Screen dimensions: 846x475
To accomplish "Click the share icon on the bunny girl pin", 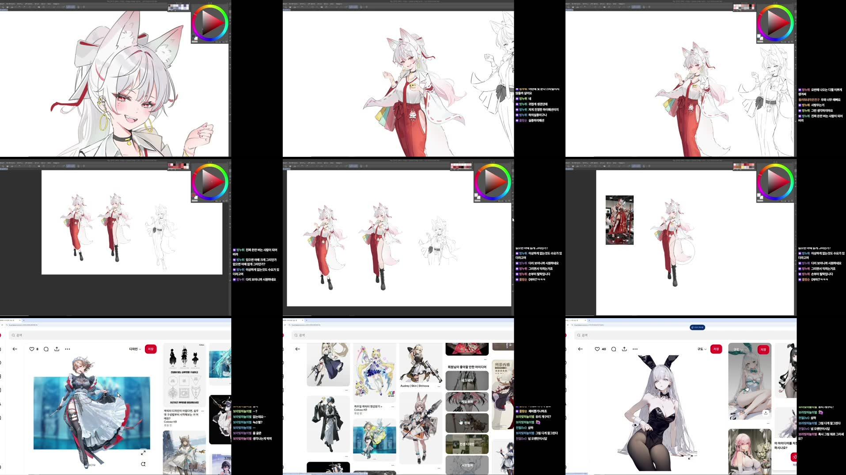I will (x=624, y=349).
